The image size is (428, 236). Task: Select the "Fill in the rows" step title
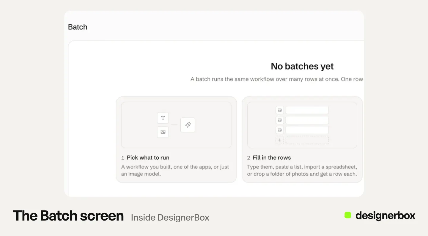tap(272, 158)
